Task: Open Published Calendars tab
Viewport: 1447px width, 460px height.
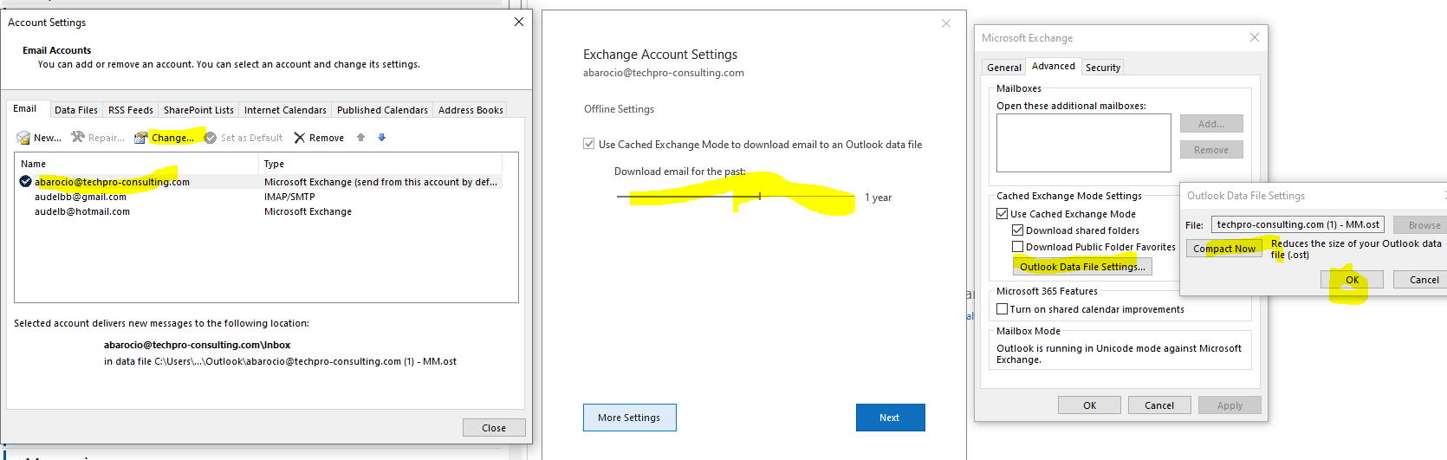Action: coord(382,110)
